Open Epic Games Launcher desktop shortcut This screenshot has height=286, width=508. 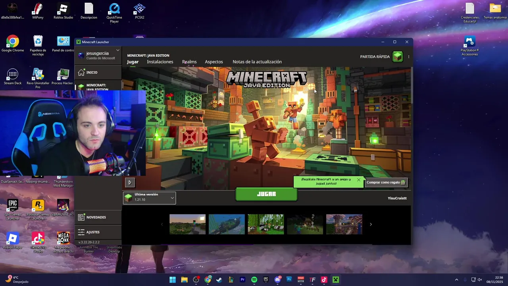[13, 210]
